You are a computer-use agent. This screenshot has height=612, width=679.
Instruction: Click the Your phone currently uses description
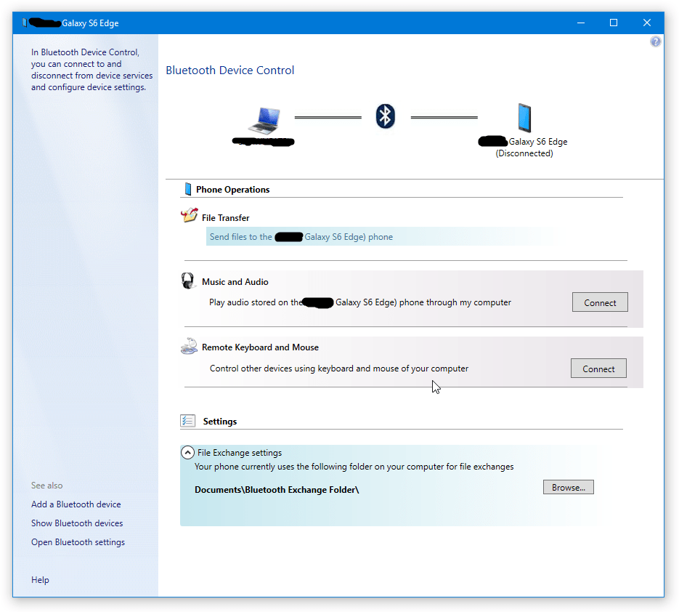(354, 467)
